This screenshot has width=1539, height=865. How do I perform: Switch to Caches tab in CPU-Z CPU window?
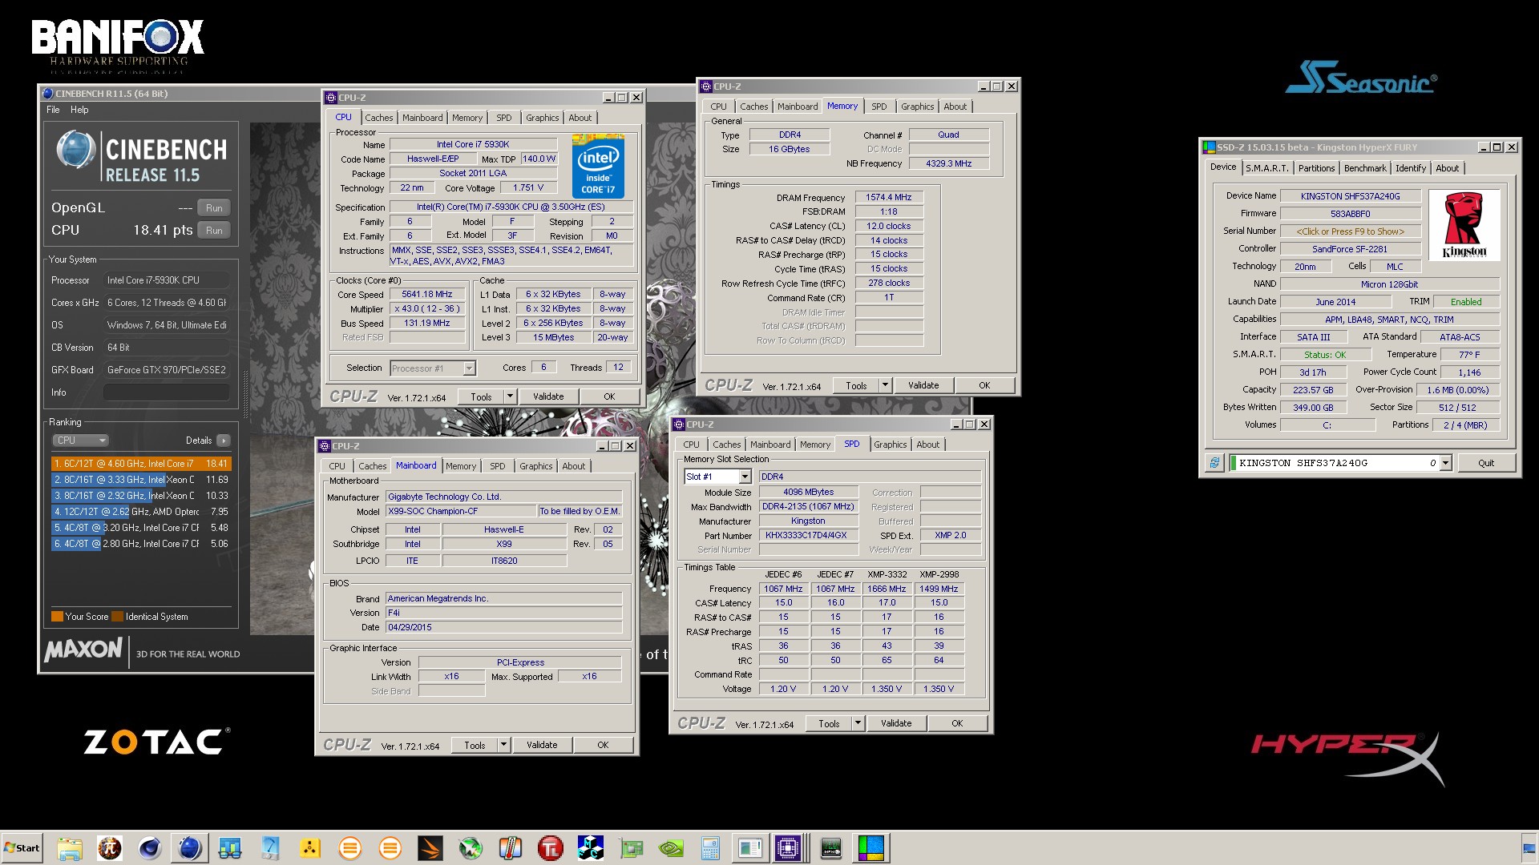tap(378, 118)
